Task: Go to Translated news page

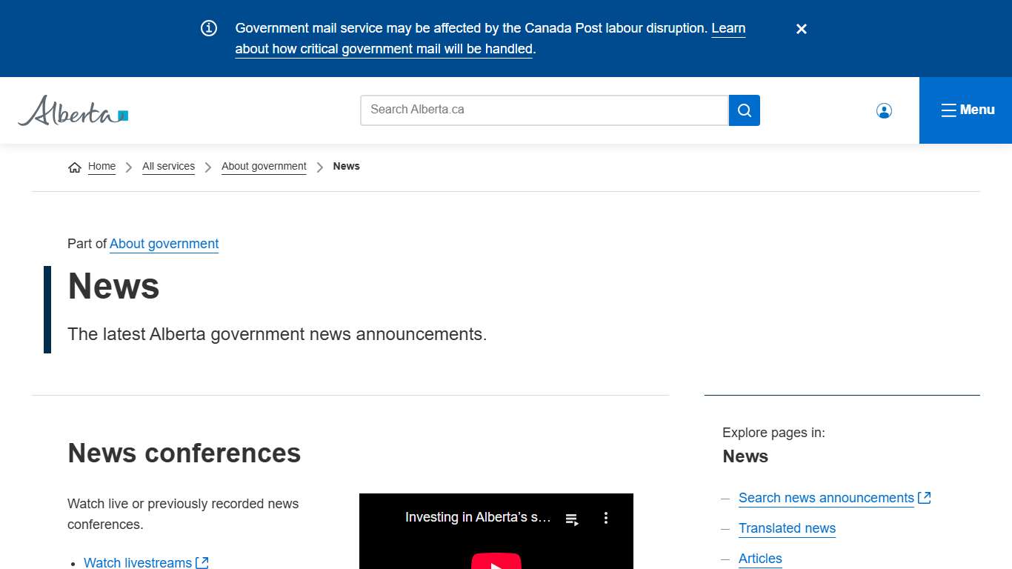Action: tap(787, 528)
